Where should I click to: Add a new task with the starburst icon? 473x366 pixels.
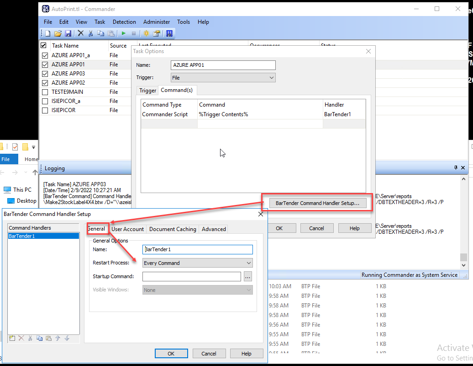tap(146, 33)
